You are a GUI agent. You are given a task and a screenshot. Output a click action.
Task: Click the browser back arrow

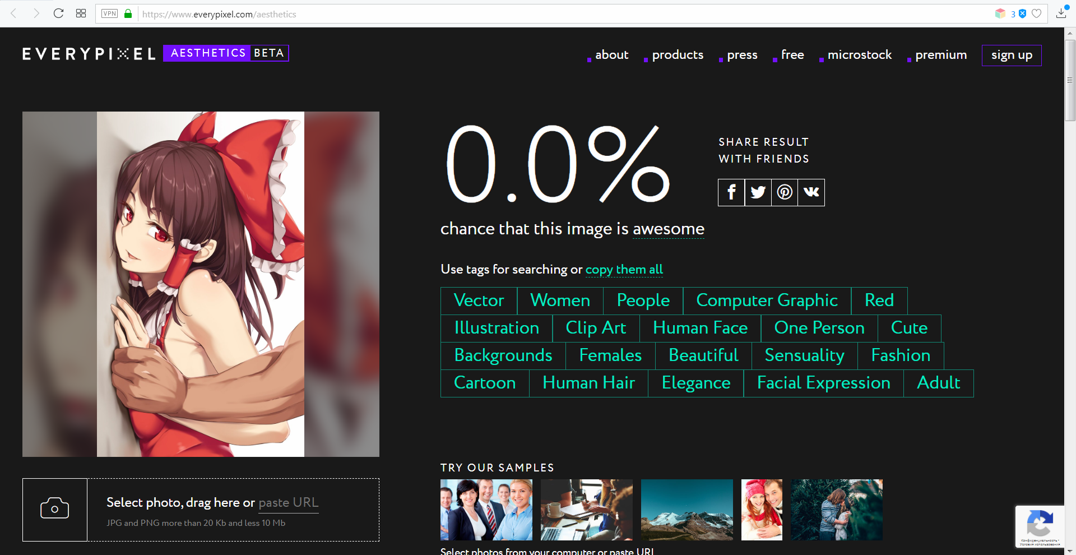coord(14,13)
